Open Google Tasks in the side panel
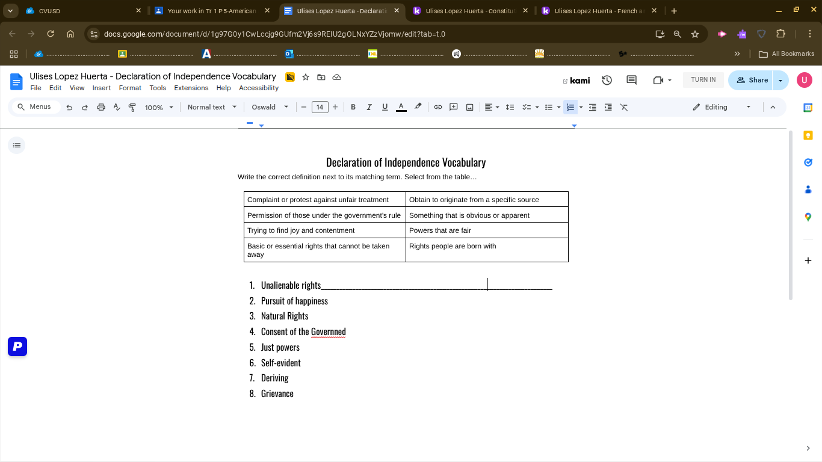The width and height of the screenshot is (822, 462). pyautogui.click(x=808, y=161)
